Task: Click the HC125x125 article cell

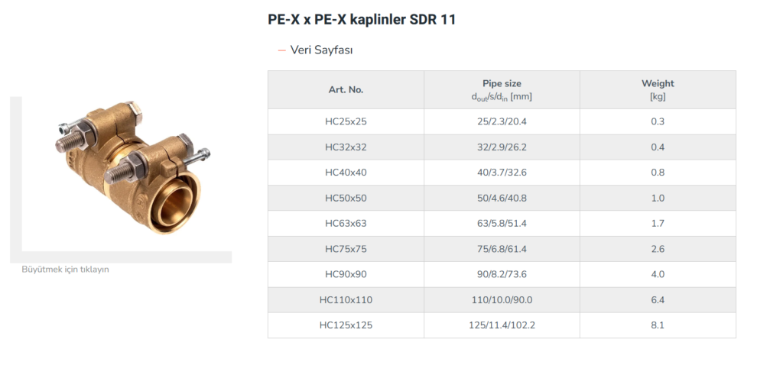Action: click(346, 325)
